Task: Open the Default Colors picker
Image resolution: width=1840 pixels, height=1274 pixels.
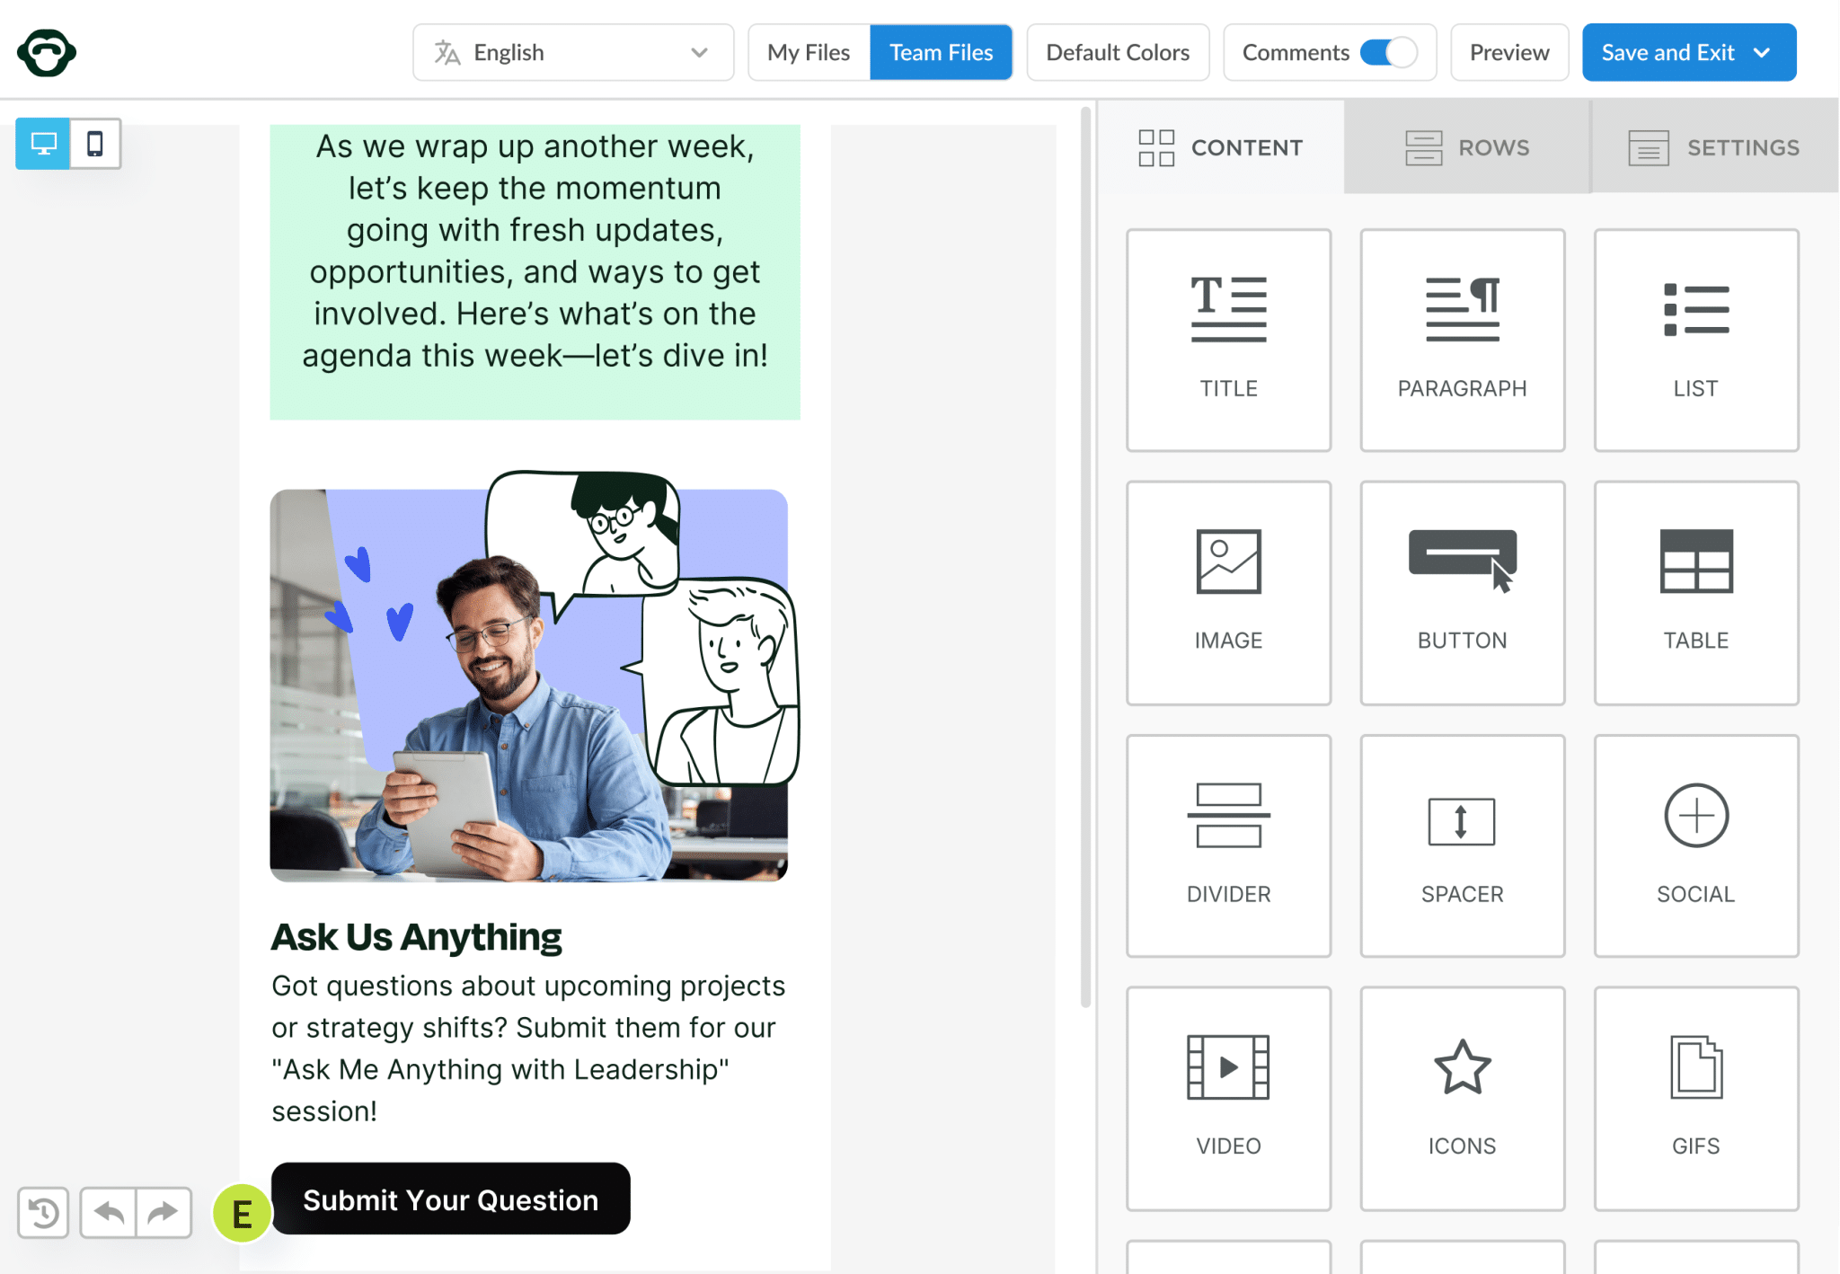Action: (x=1118, y=52)
